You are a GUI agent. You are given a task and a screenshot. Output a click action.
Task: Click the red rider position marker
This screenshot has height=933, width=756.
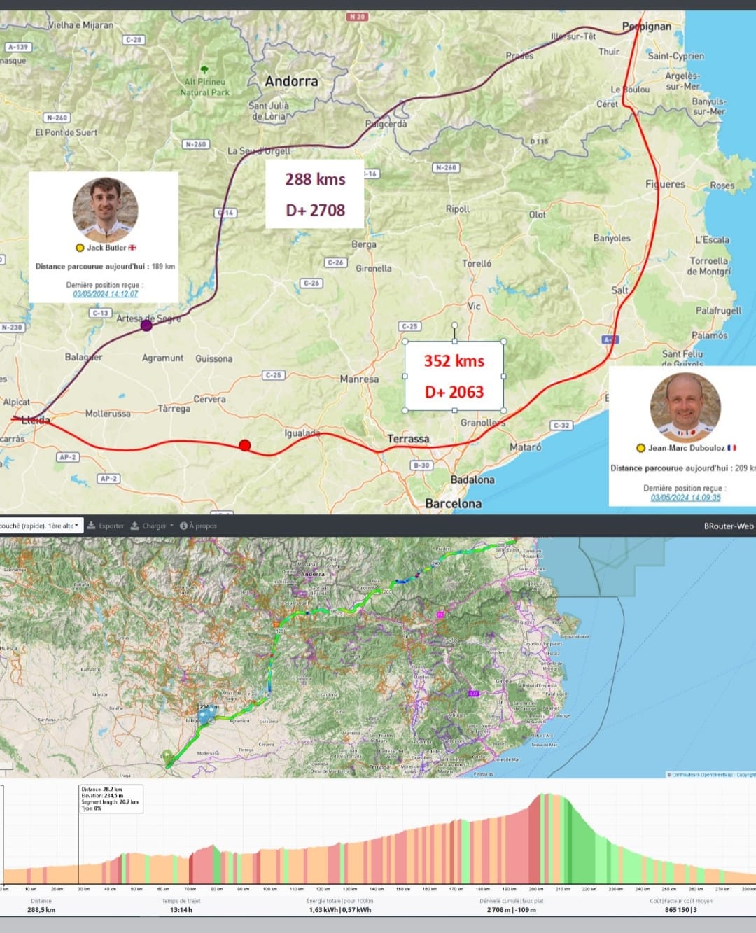tap(244, 445)
